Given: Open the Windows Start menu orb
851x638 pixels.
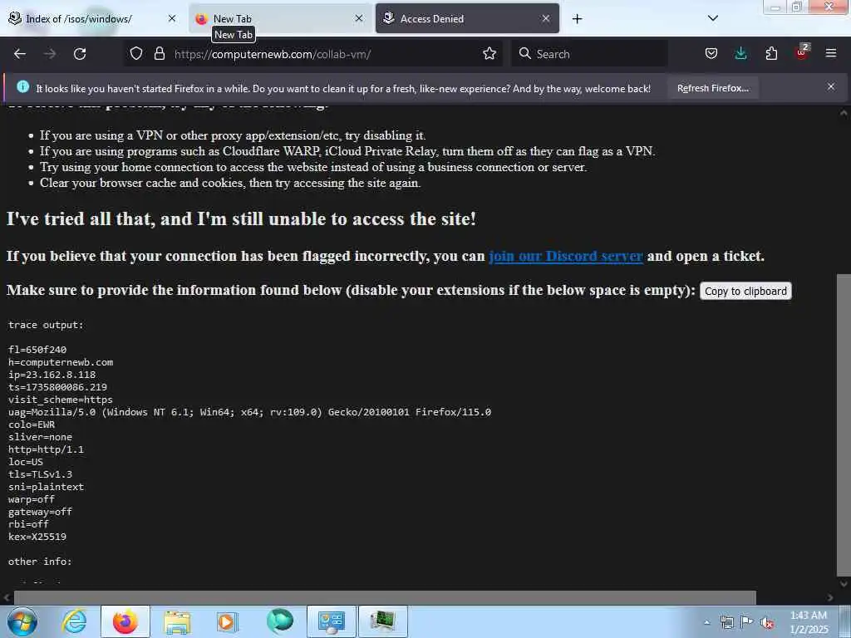Looking at the screenshot, I should coord(22,621).
